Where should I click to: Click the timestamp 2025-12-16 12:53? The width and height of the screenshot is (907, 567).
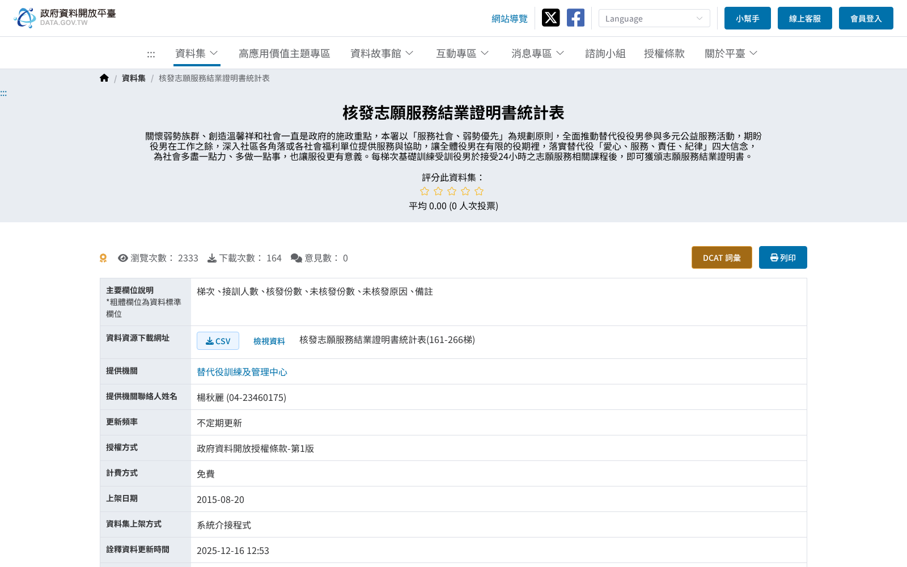pos(233,551)
